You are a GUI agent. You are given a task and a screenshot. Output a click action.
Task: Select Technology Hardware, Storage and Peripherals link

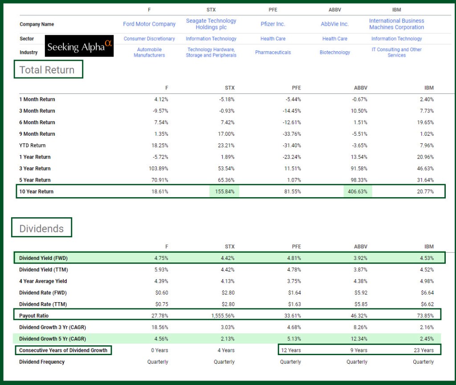tap(211, 53)
